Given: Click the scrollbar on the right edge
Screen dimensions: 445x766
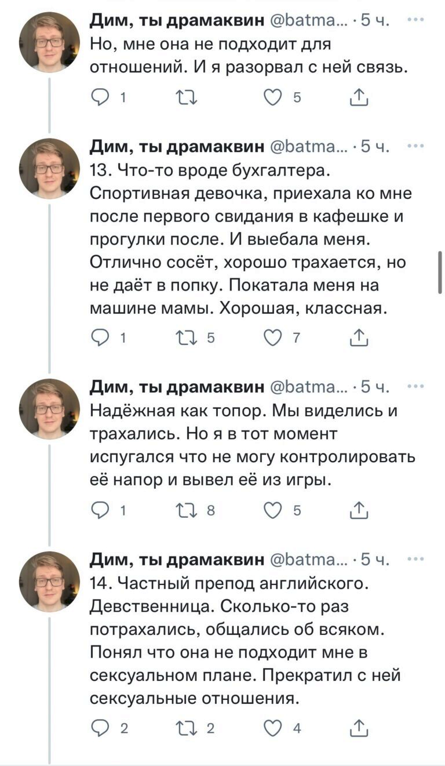Looking at the screenshot, I should pyautogui.click(x=440, y=273).
